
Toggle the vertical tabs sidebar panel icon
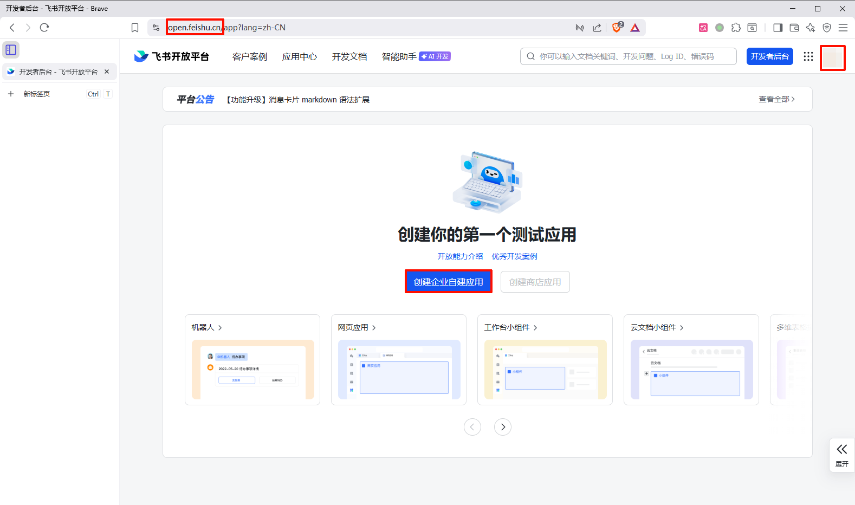(x=11, y=50)
